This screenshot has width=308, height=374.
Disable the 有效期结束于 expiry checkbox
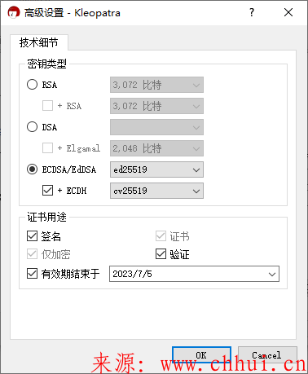click(32, 274)
